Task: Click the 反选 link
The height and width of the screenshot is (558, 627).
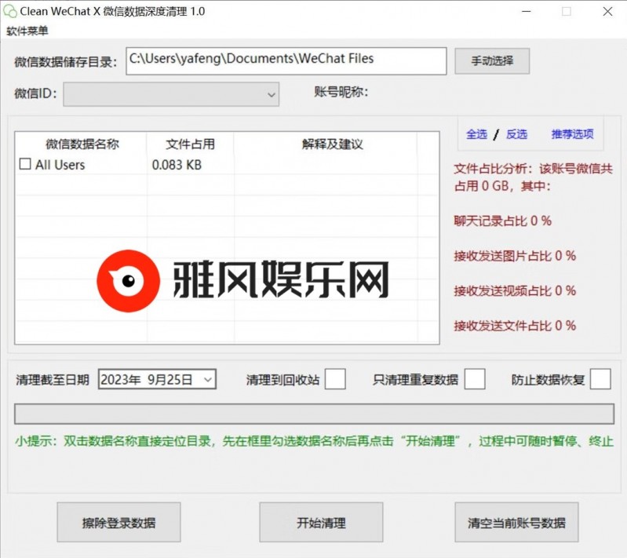Action: coord(516,134)
